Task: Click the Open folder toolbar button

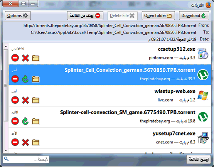Action: [x=158, y=15]
